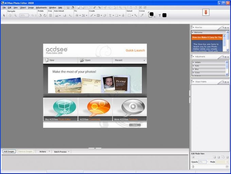231x174 pixels.
Task: Click the text color T icon
Action: 160,15
